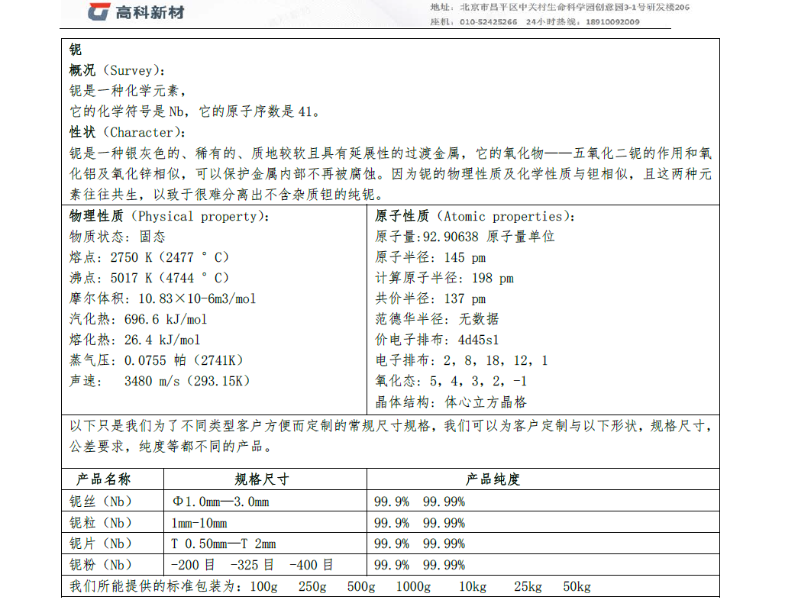785x600 pixels.
Task: Click the 原子量 92.90638 line
Action: point(464,237)
